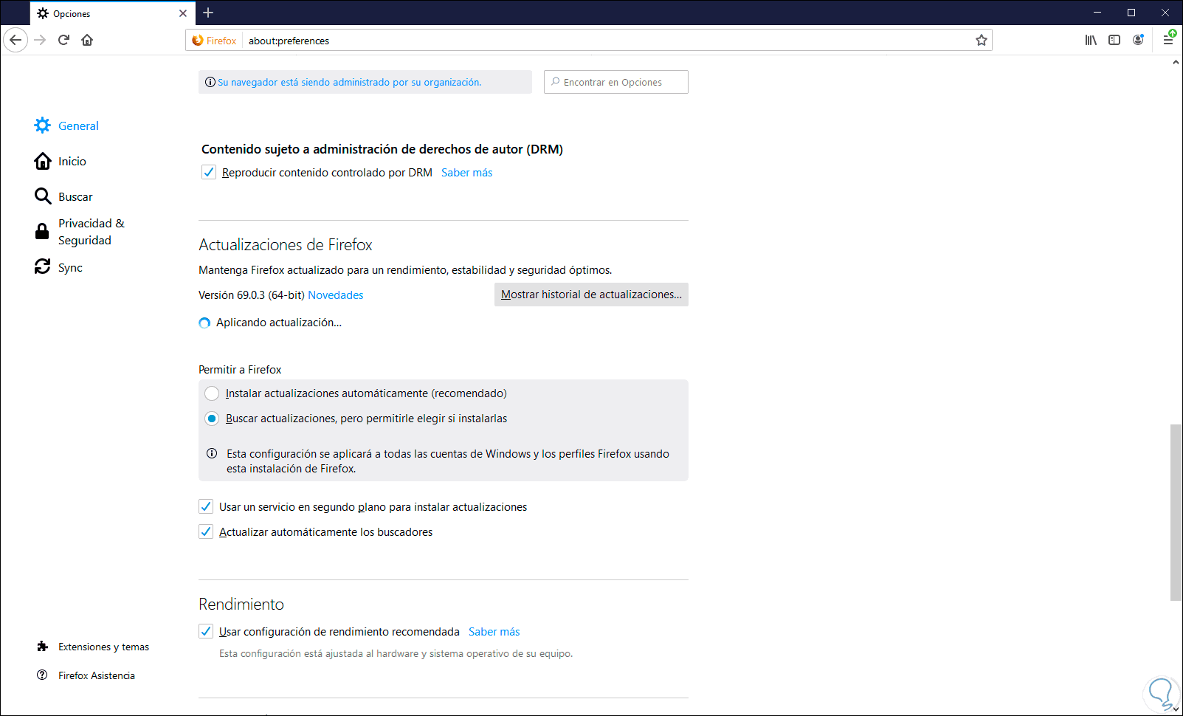This screenshot has width=1183, height=716.
Task: Open the hamburger application menu
Action: (1168, 40)
